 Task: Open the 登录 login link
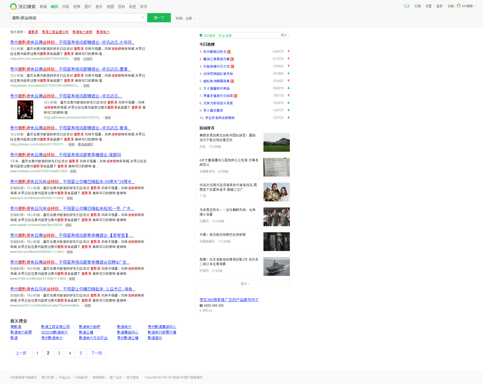pos(439,6)
